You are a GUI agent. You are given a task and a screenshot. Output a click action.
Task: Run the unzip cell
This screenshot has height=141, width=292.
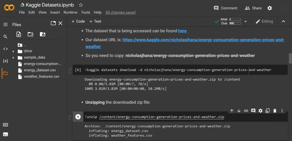[x=78, y=117]
